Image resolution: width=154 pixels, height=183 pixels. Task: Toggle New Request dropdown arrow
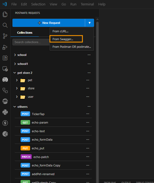(x=89, y=23)
